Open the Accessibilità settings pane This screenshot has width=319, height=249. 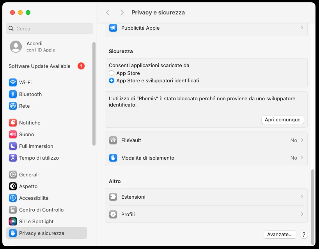pyautogui.click(x=46, y=198)
